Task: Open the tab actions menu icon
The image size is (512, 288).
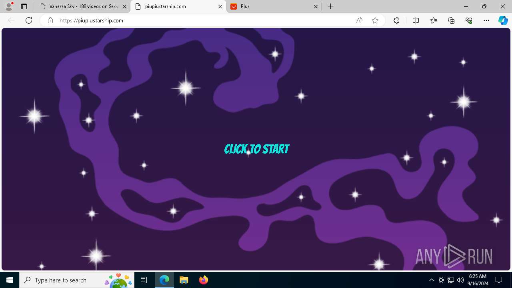Action: [x=24, y=6]
